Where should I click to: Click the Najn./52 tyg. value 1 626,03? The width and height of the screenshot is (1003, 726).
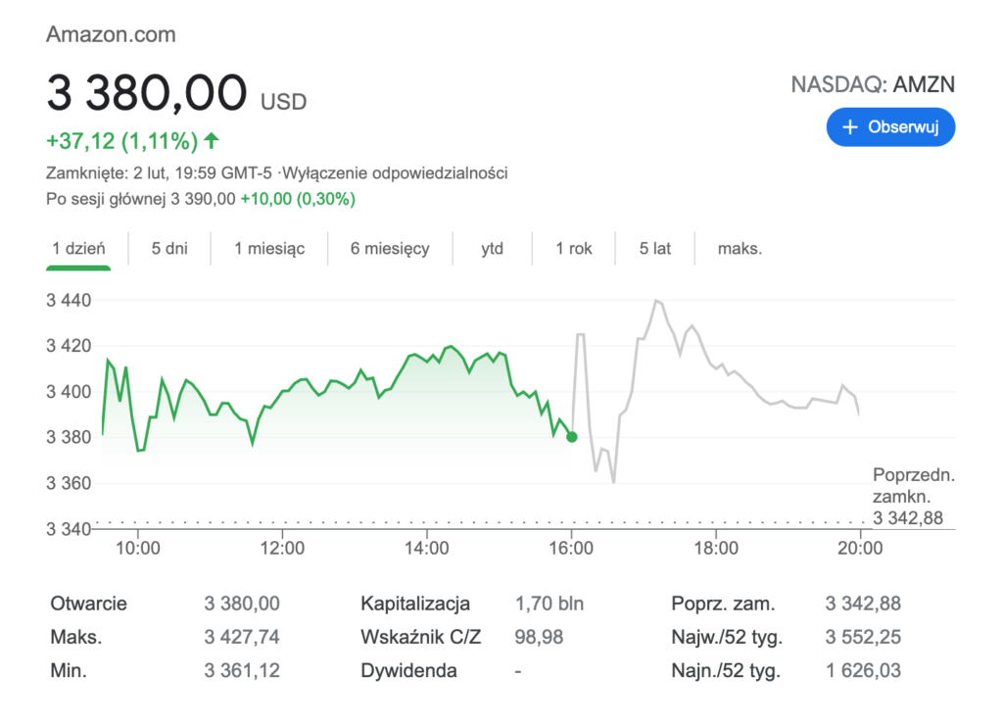pyautogui.click(x=863, y=670)
